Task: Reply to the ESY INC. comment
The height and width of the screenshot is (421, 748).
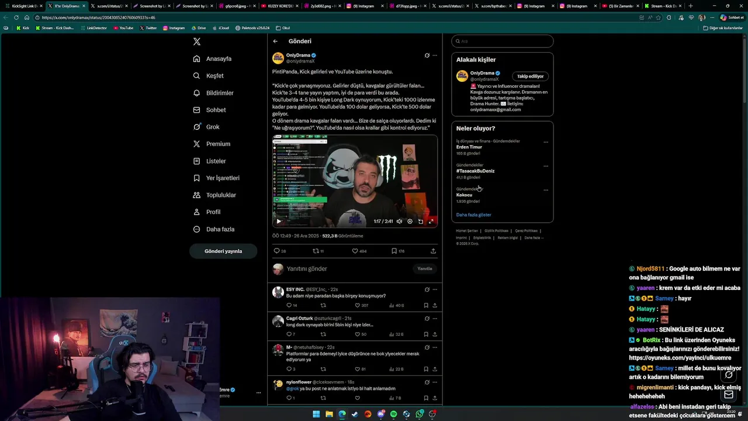Action: 292,305
